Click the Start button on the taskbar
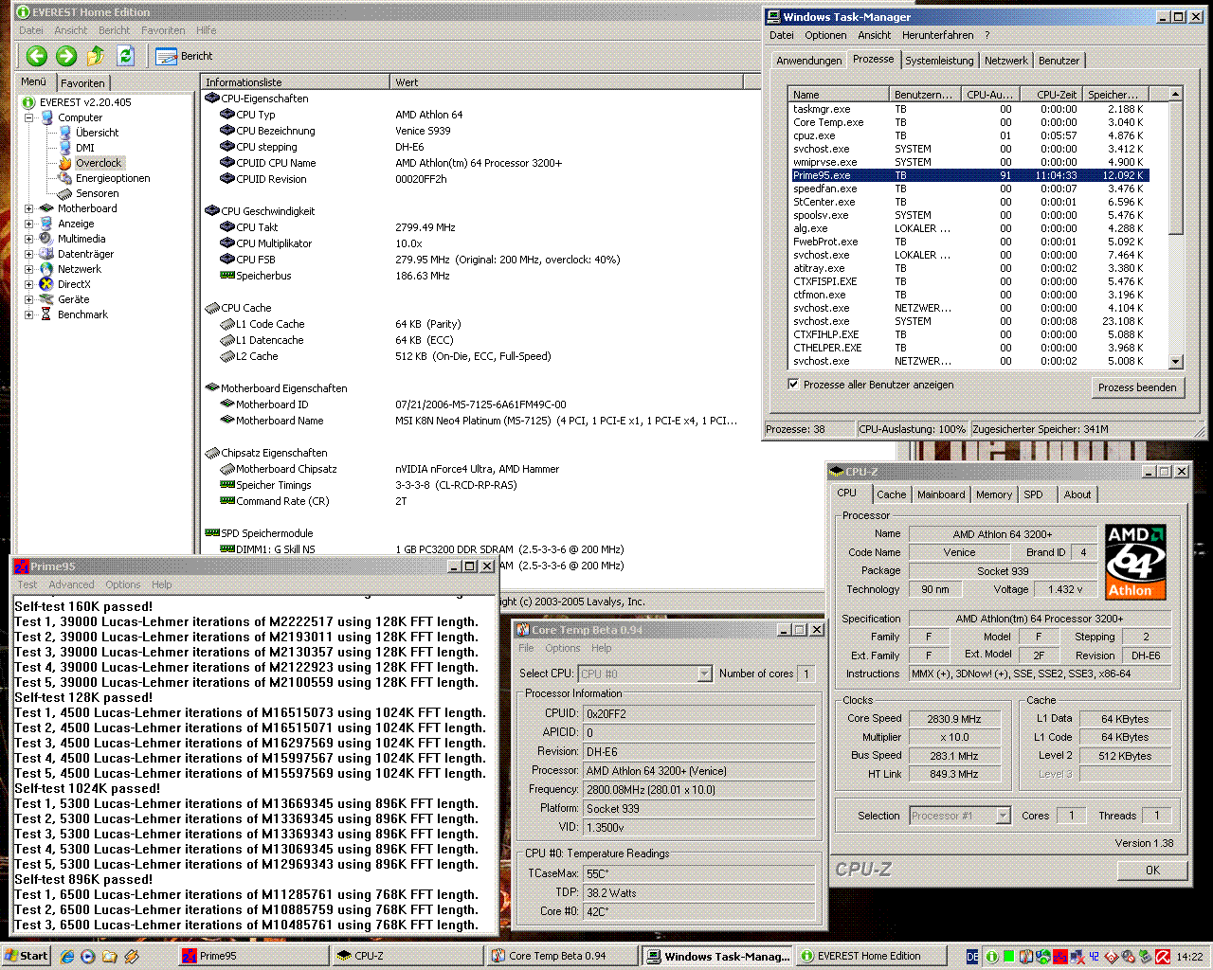The image size is (1213, 970). point(27,956)
